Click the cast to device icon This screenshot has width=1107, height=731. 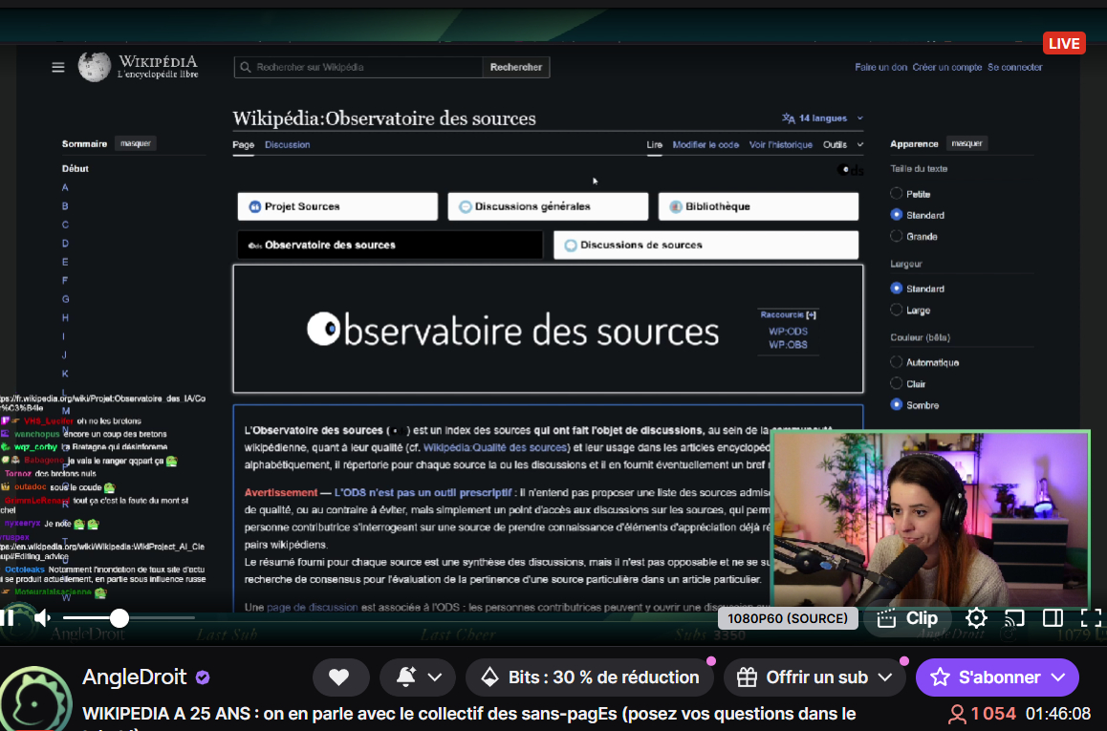point(1014,618)
